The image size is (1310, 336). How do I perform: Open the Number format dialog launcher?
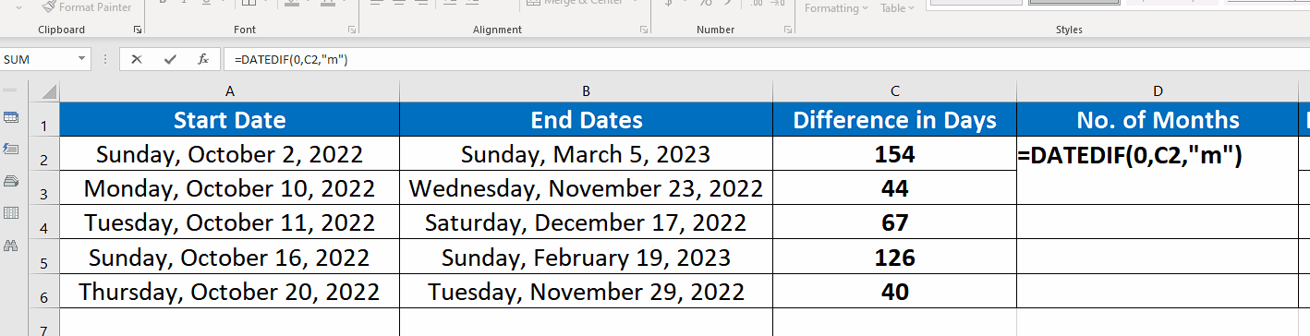tap(786, 30)
